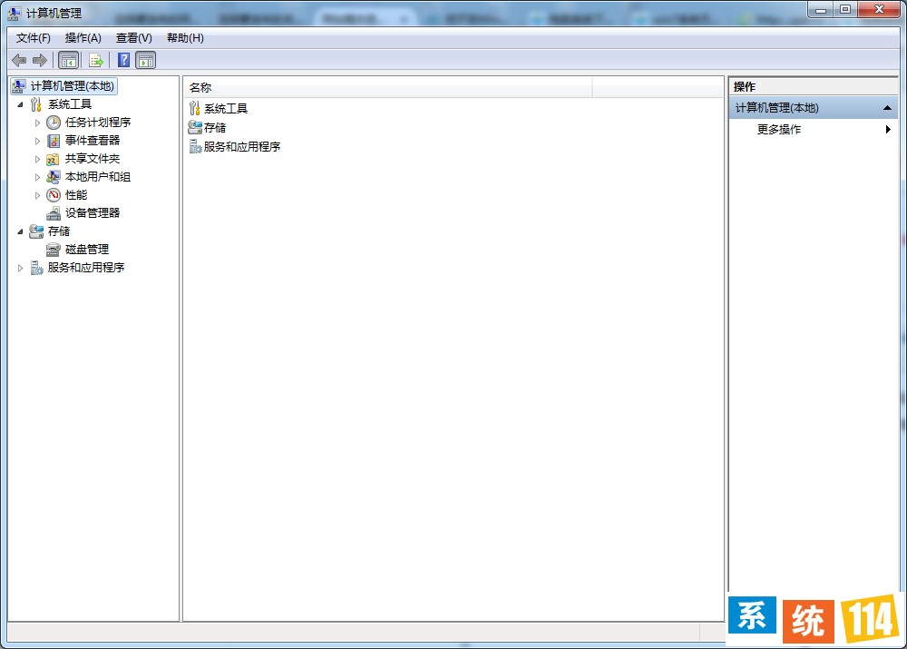Image resolution: width=907 pixels, height=649 pixels.
Task: Click the 事件查看器 icon in the tree
Action: tap(54, 141)
